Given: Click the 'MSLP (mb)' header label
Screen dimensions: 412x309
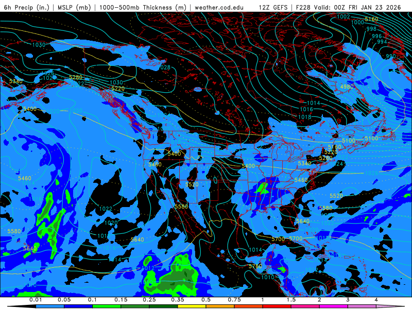Looking at the screenshot, I should (x=74, y=7).
